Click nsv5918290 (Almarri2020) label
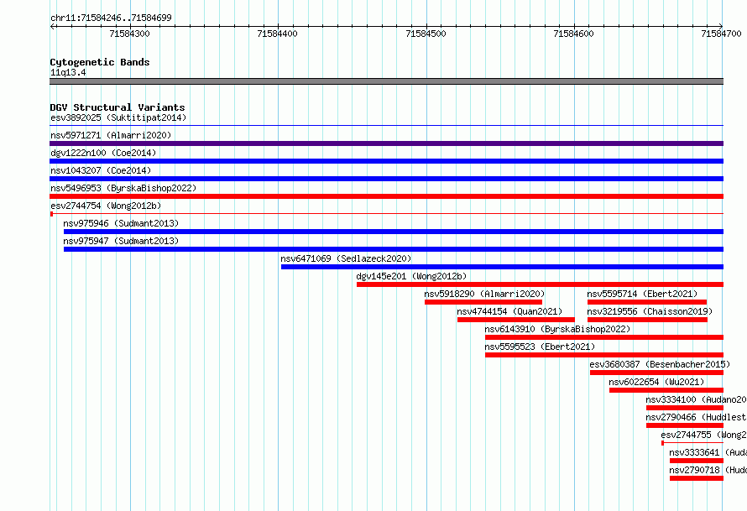The height and width of the screenshot is (511, 747). click(x=484, y=294)
